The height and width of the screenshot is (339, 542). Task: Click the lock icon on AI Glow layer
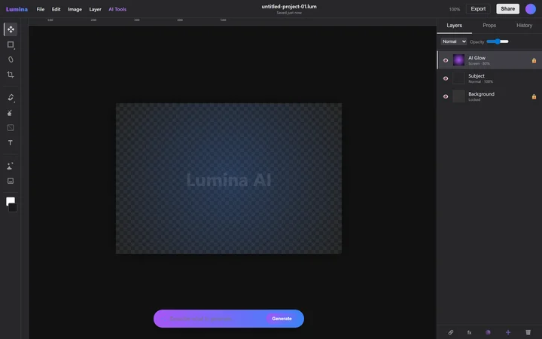(534, 60)
